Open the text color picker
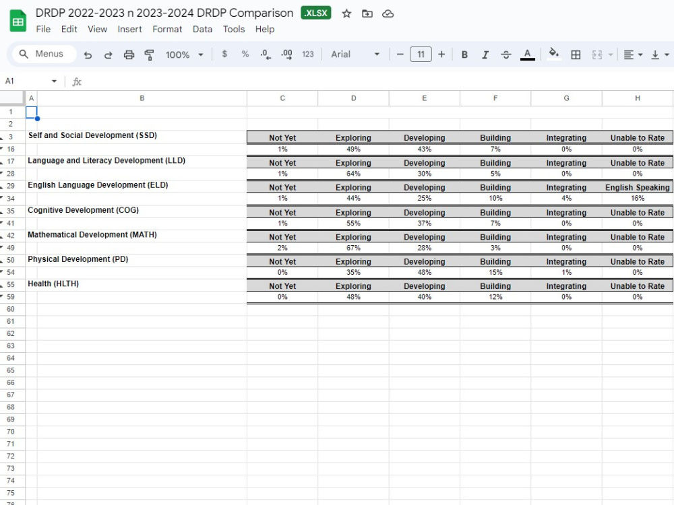This screenshot has height=505, width=674. click(x=528, y=55)
